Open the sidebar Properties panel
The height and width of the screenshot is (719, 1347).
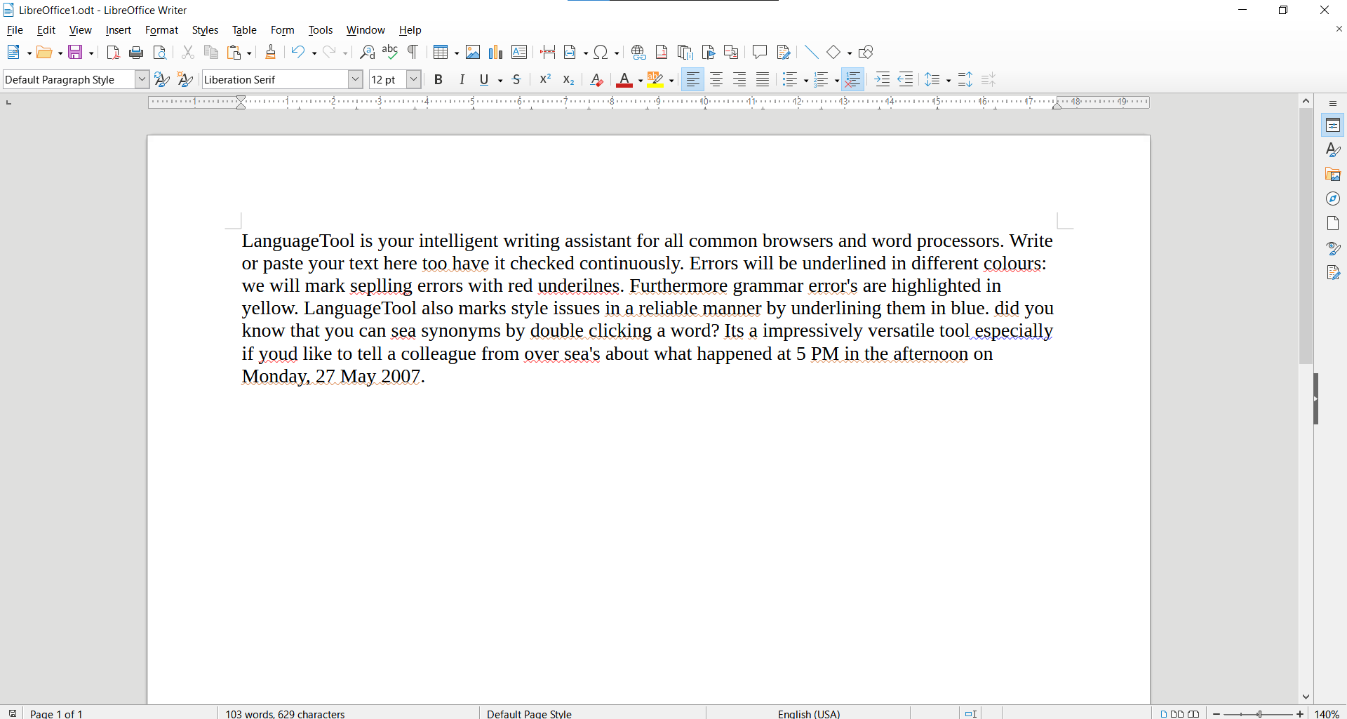coord(1333,126)
